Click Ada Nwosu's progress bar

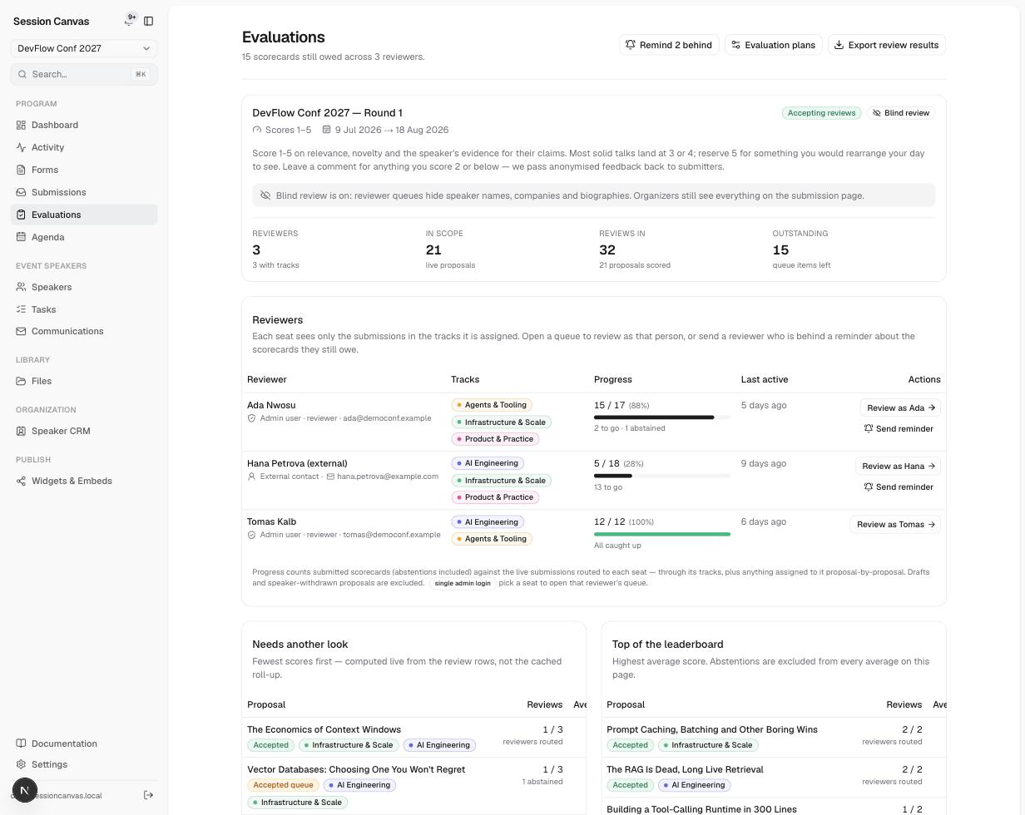tap(662, 417)
